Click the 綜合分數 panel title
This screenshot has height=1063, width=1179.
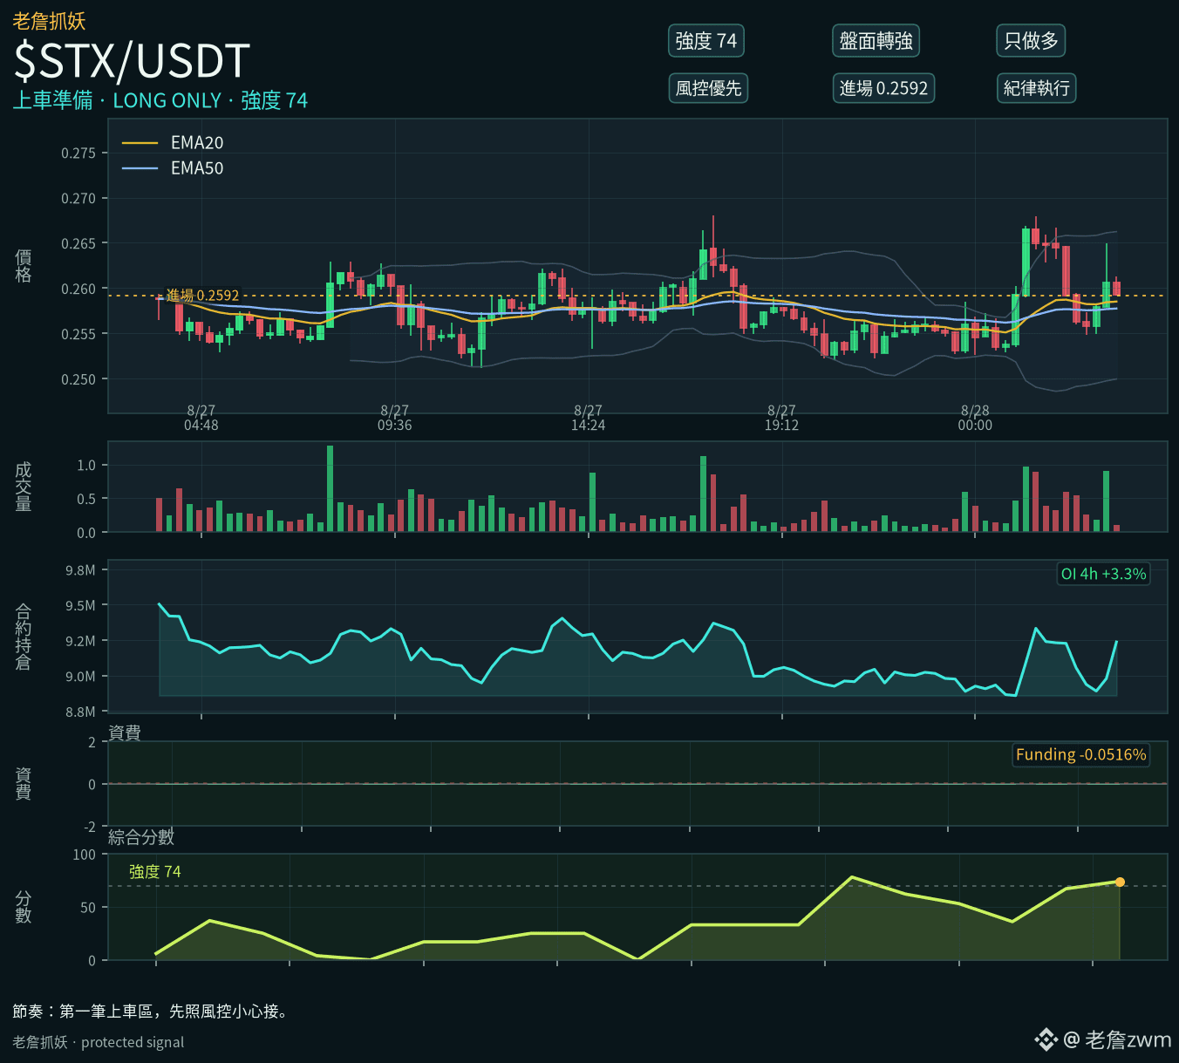pyautogui.click(x=141, y=837)
